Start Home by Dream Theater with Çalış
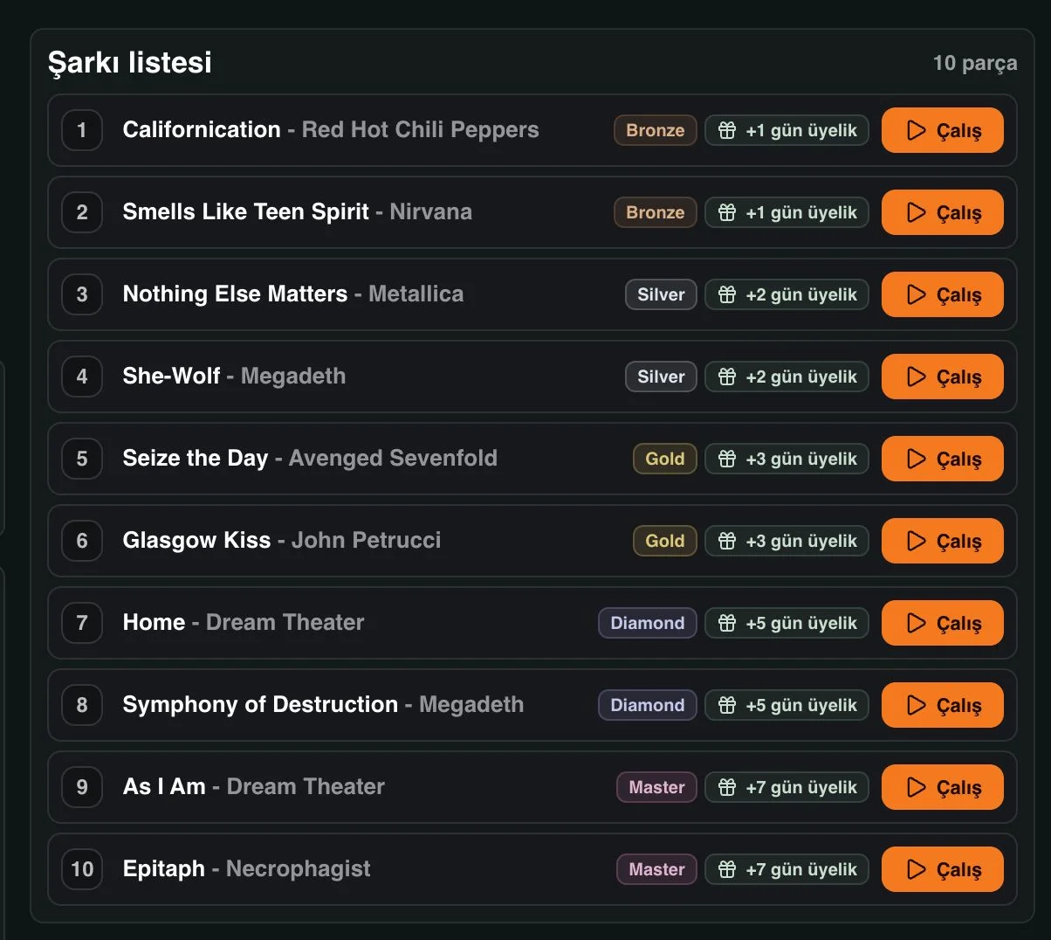This screenshot has height=940, width=1051. tap(942, 623)
